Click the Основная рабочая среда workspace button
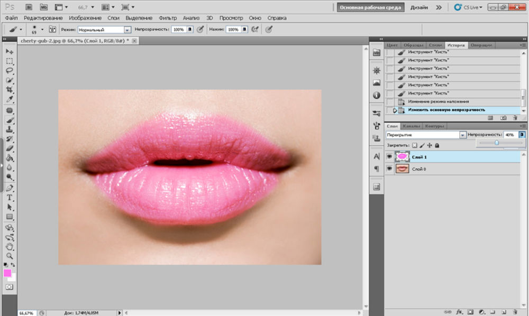 (x=371, y=7)
